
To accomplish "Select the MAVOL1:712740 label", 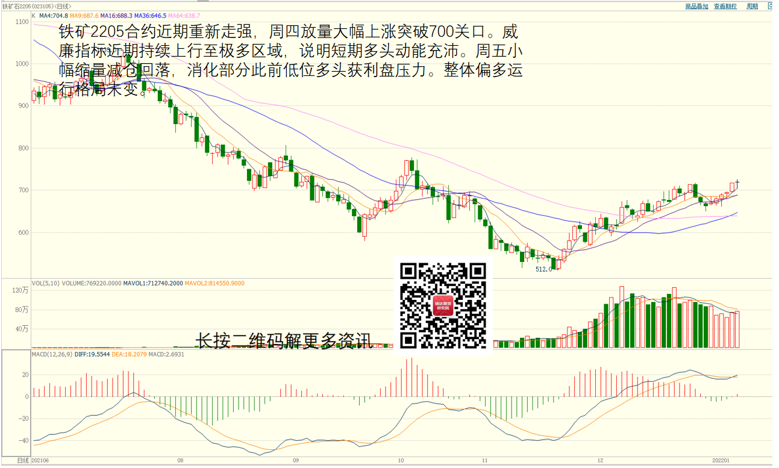I will (152, 283).
